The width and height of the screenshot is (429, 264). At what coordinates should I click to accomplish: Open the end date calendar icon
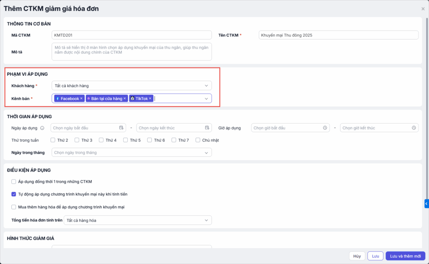click(207, 128)
